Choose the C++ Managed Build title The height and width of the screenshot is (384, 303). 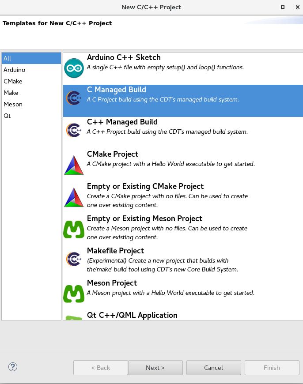pos(122,122)
